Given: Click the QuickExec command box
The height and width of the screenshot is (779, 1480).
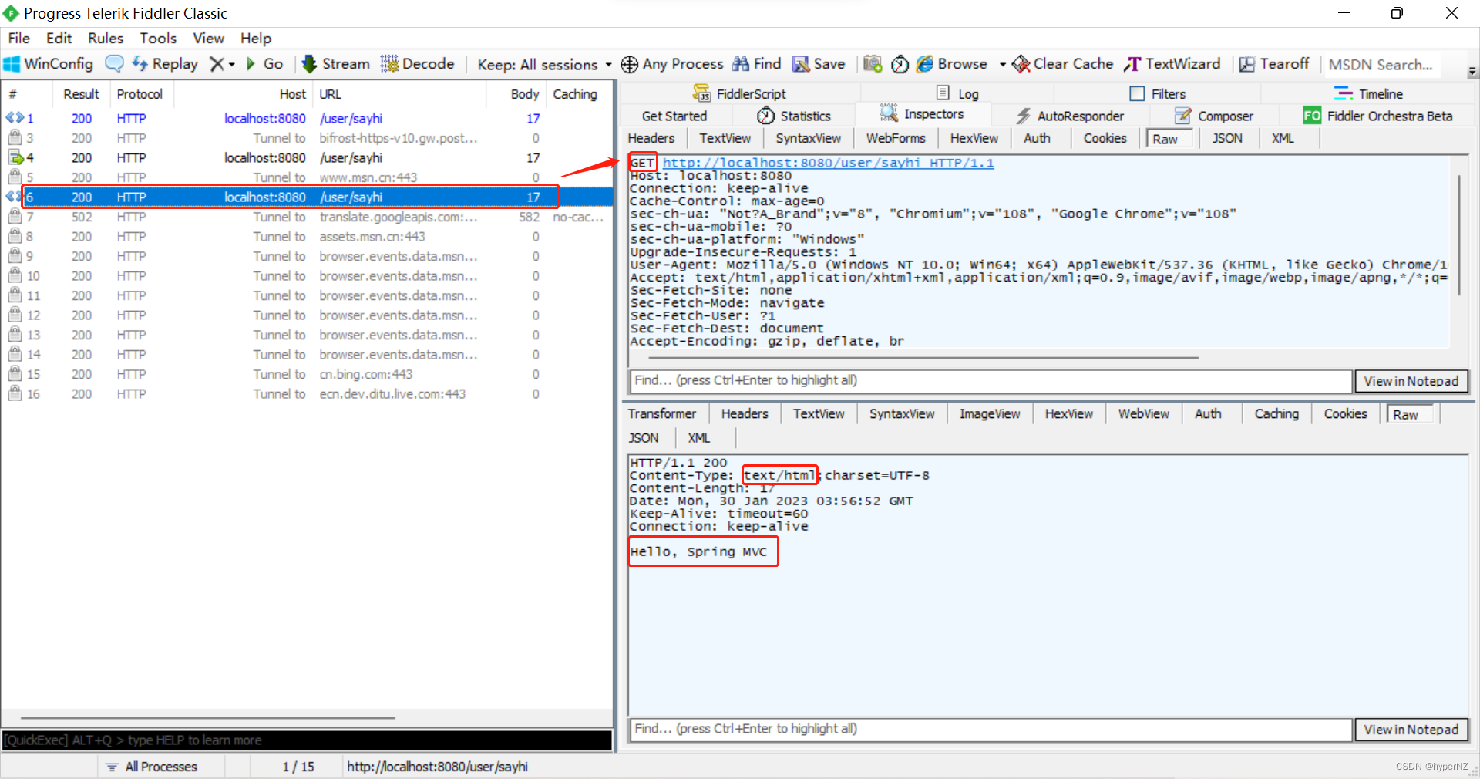Looking at the screenshot, I should [x=307, y=740].
